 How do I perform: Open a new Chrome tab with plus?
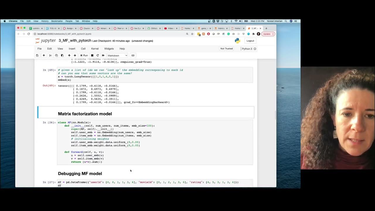click(266, 28)
